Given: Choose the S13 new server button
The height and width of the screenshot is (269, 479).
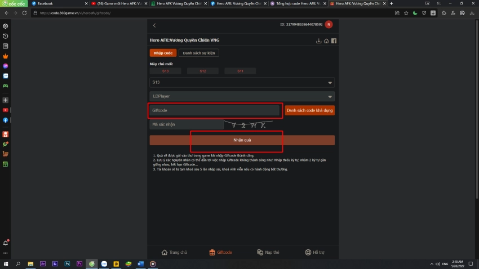Looking at the screenshot, I should (x=165, y=71).
